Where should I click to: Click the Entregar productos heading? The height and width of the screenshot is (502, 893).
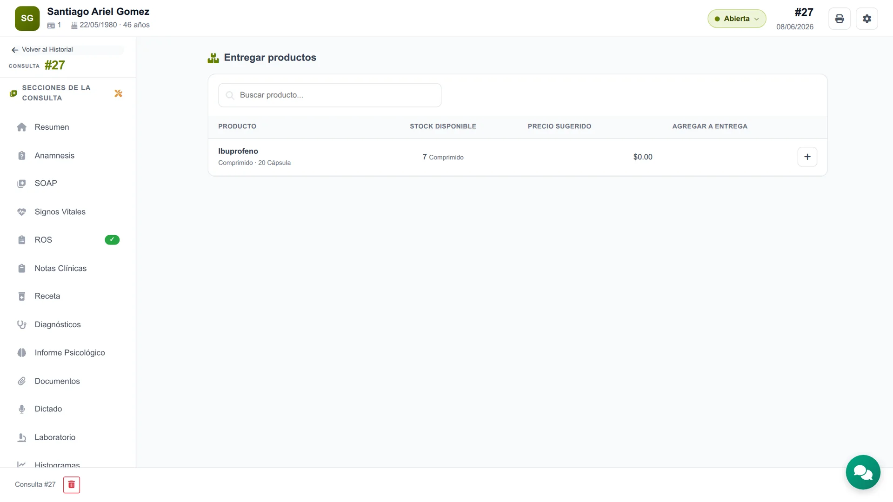[270, 58]
